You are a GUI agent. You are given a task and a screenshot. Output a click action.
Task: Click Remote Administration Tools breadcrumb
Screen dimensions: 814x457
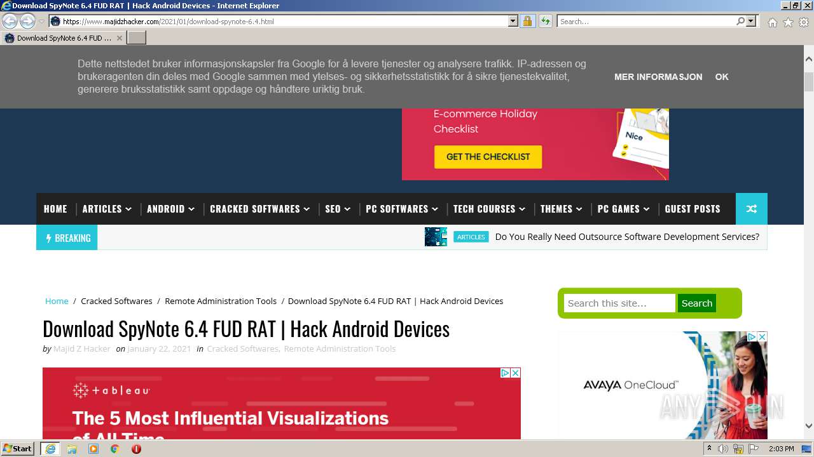[221, 301]
